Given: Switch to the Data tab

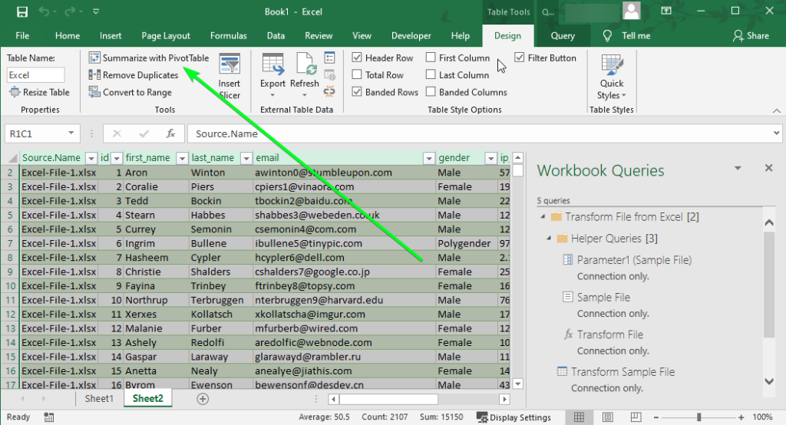Looking at the screenshot, I should click(x=276, y=35).
